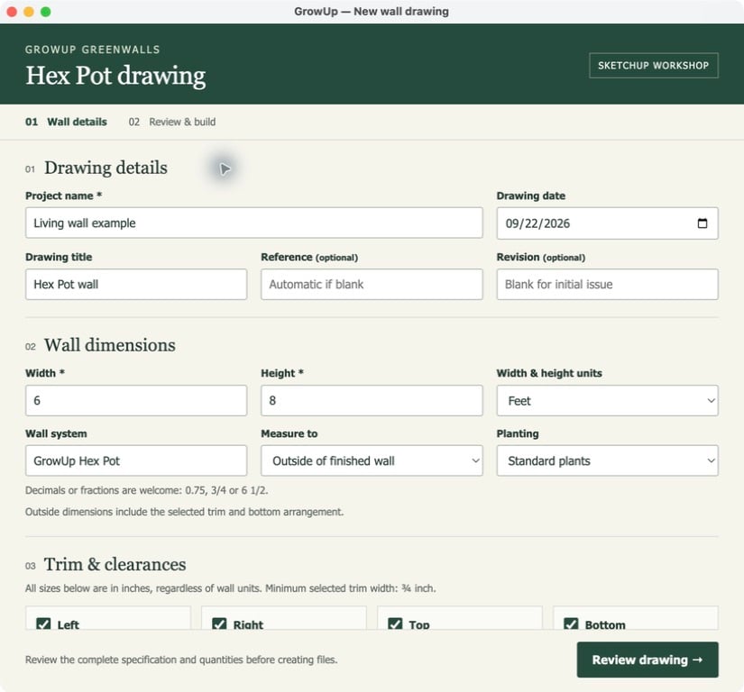Screen dimensions: 744x692
Task: Focus the Drawing title field
Action: (x=136, y=285)
